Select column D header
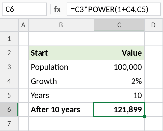This screenshot has width=163, height=131. [x=154, y=25]
